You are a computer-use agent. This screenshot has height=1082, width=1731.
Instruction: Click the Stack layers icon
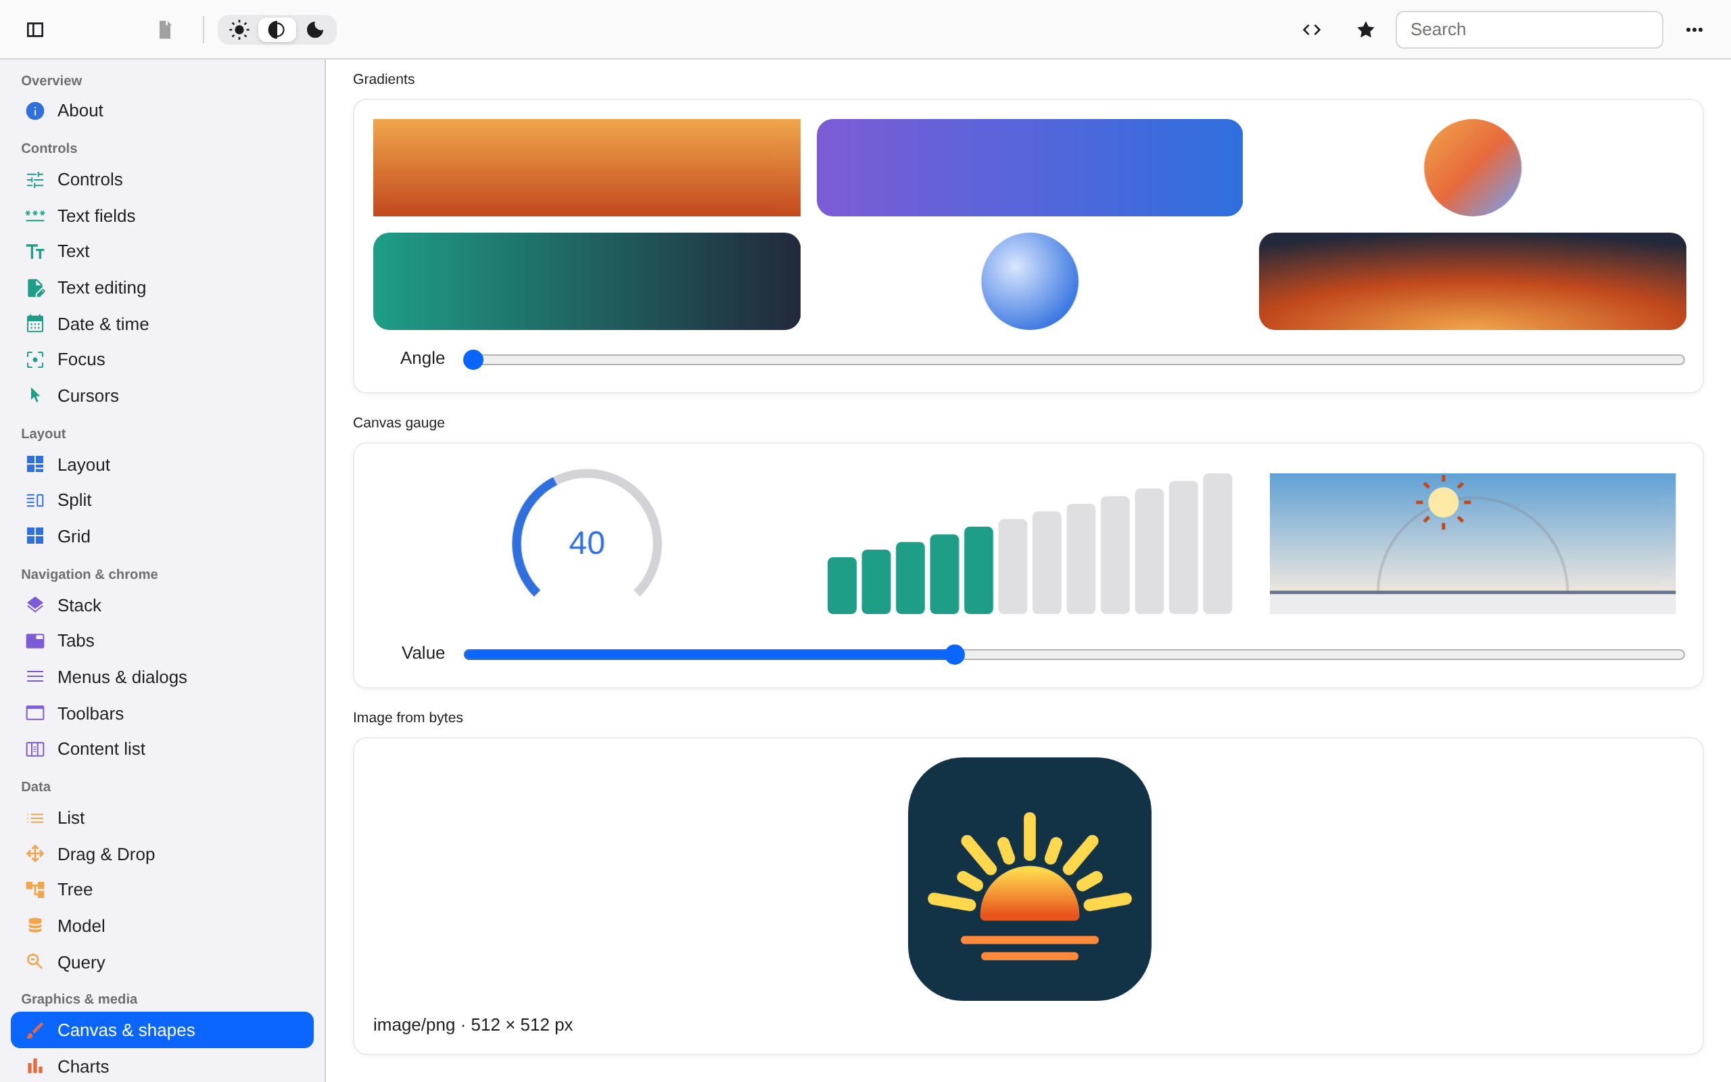(x=35, y=605)
